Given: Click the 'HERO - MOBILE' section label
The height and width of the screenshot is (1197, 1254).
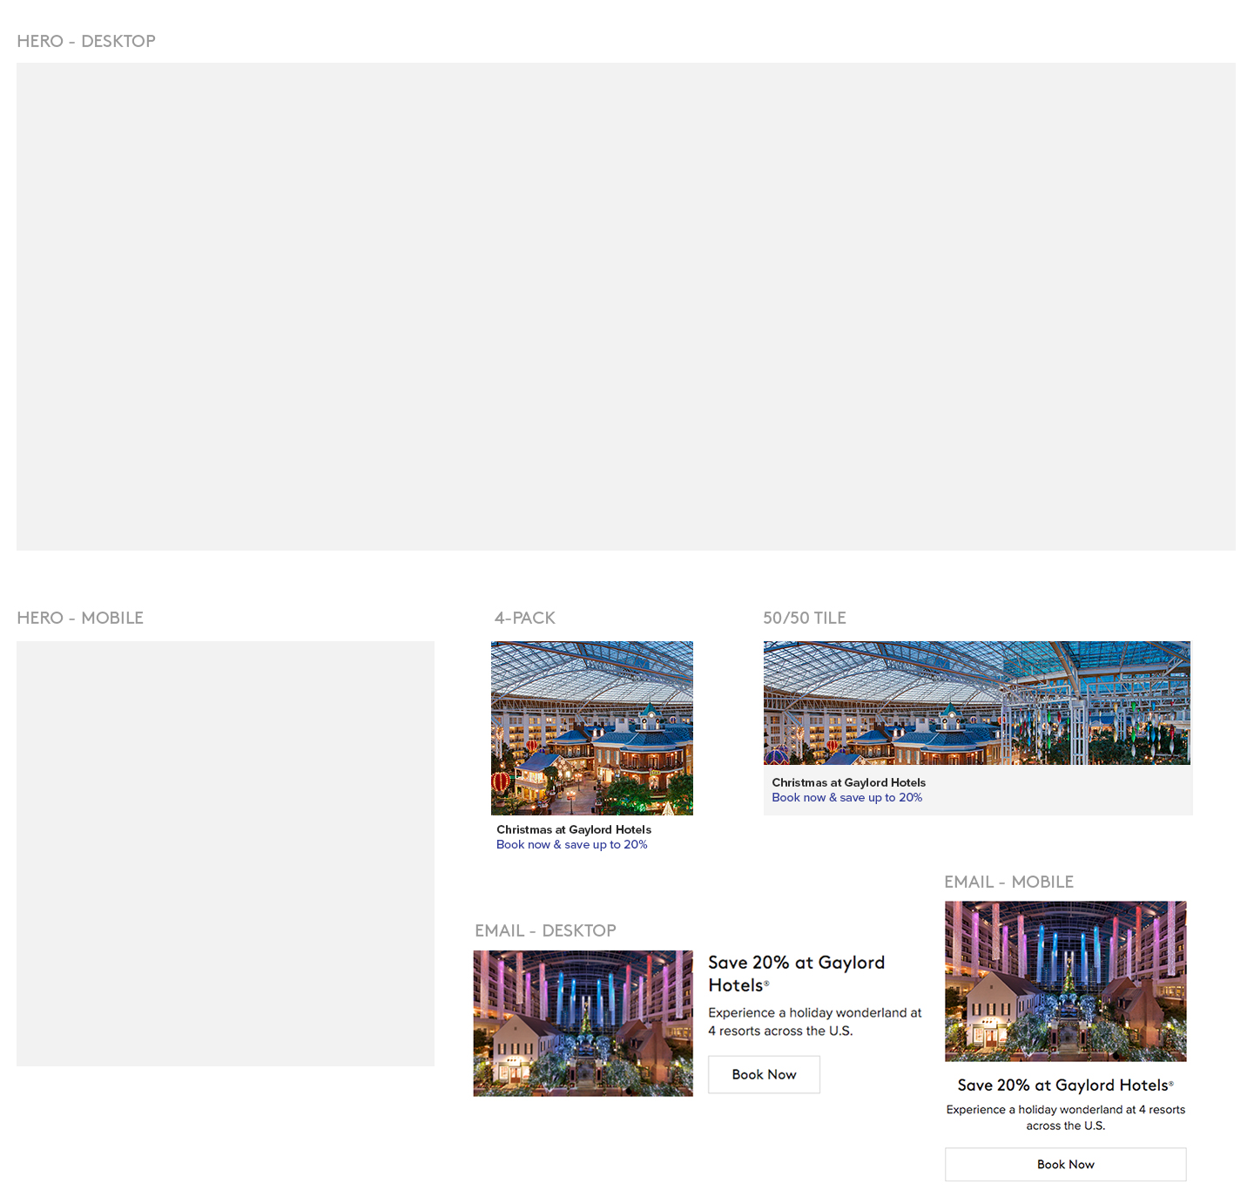Looking at the screenshot, I should (80, 618).
